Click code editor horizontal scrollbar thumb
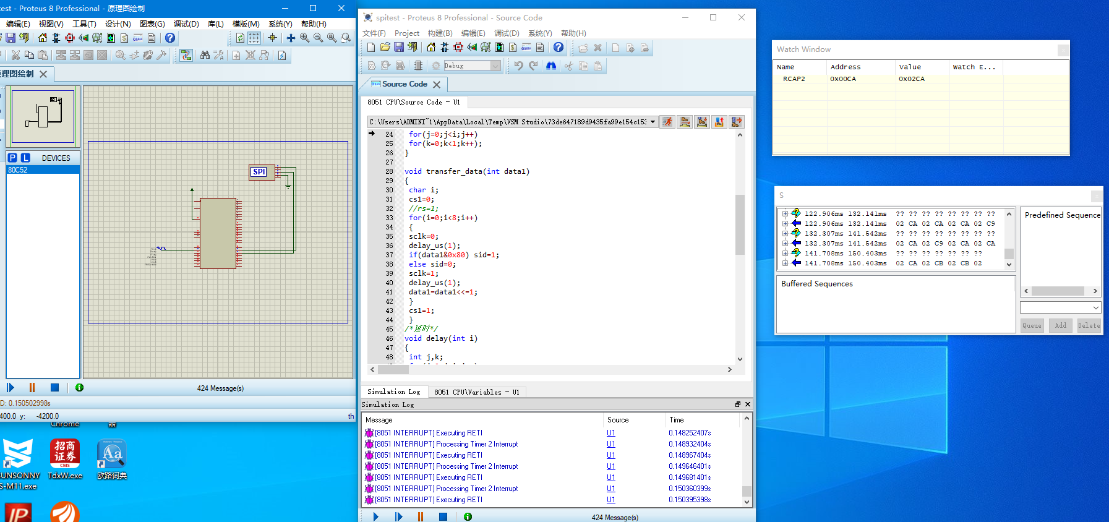 (393, 369)
